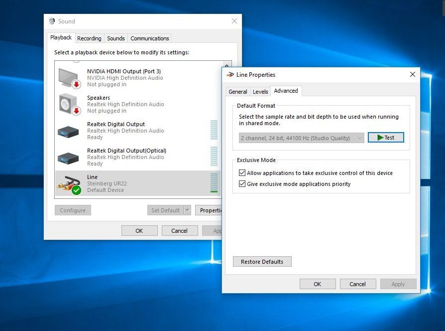Open Properties in the Sound window
The image size is (445, 331).
(x=209, y=210)
